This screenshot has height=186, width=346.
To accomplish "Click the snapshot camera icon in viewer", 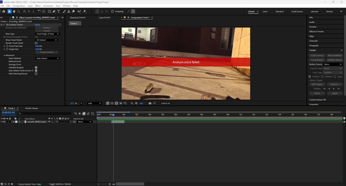I will click(x=150, y=103).
